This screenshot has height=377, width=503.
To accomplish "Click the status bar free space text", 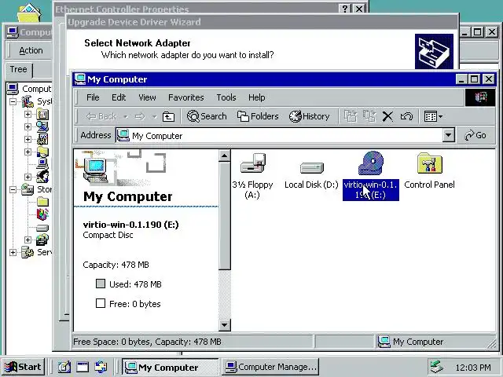I will [x=147, y=342].
